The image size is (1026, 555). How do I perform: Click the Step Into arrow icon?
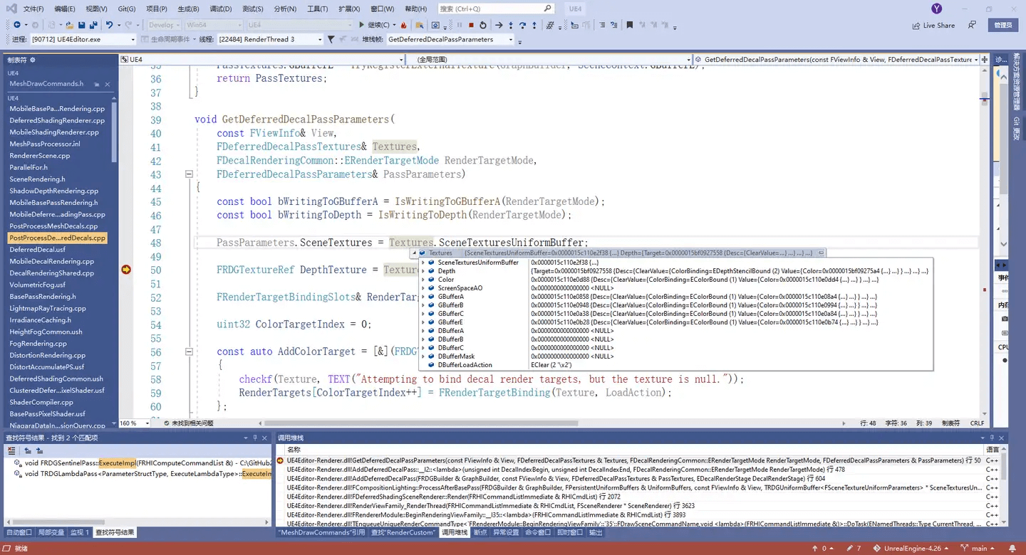tap(511, 25)
